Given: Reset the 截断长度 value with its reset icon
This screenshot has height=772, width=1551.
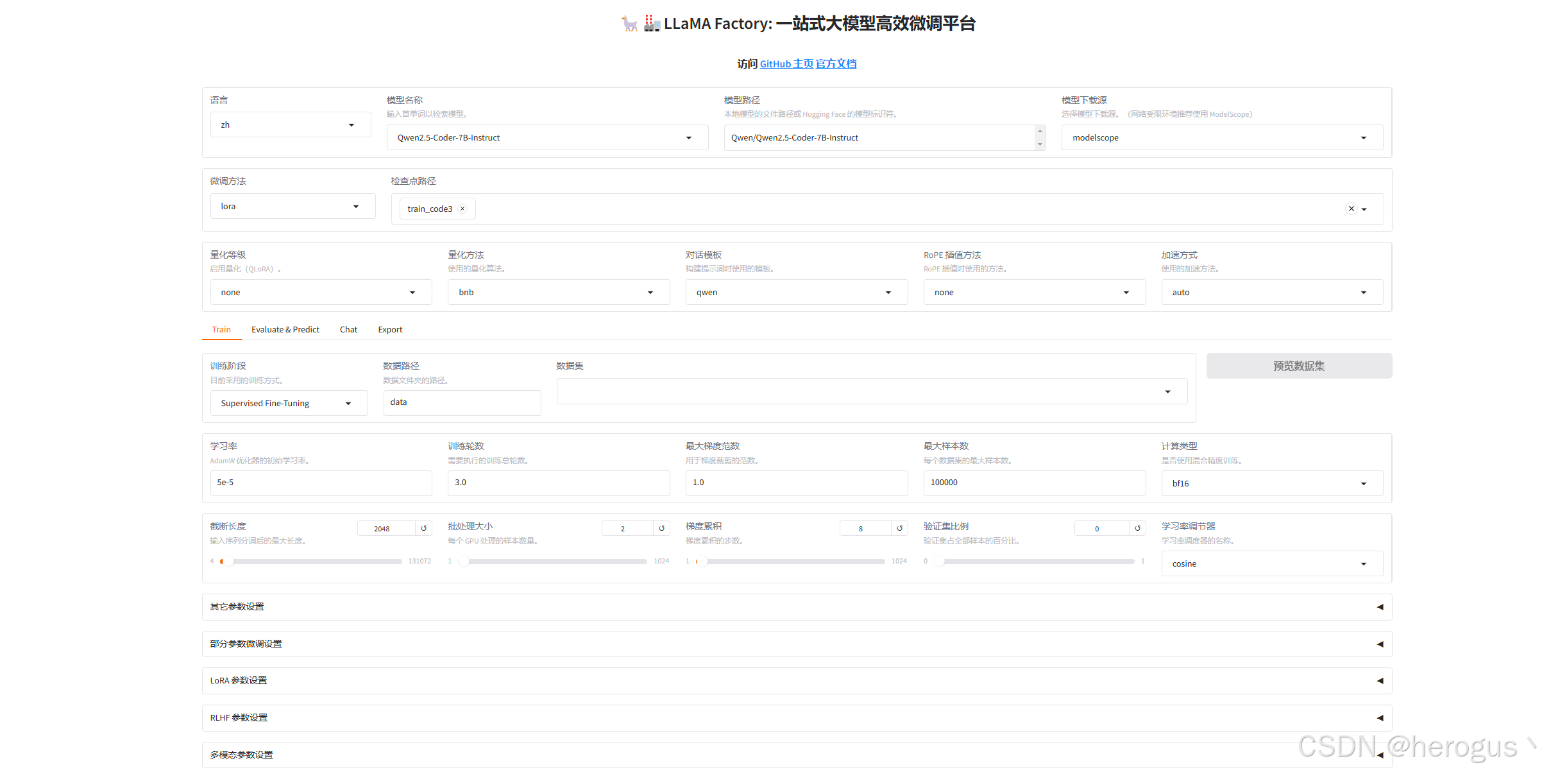Looking at the screenshot, I should [423, 528].
